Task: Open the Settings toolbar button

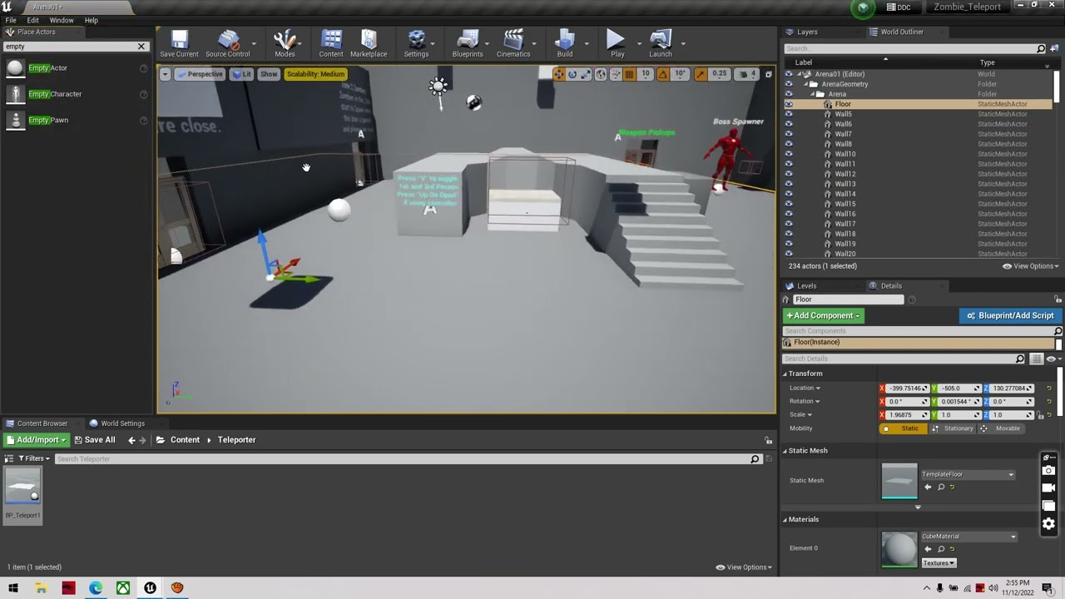Action: [x=416, y=43]
